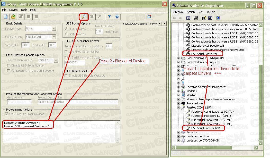Enable USB Remote Wake Up checkbox
Image resolution: width=270 pixels, height=158 pixels.
tap(66, 76)
